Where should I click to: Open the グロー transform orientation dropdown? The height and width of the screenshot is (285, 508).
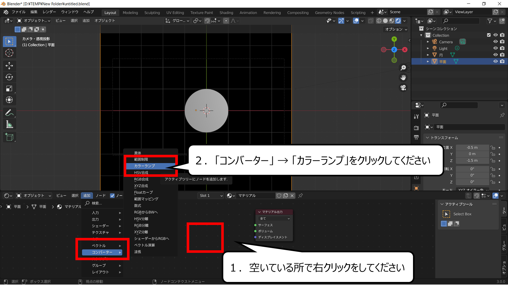pyautogui.click(x=177, y=21)
